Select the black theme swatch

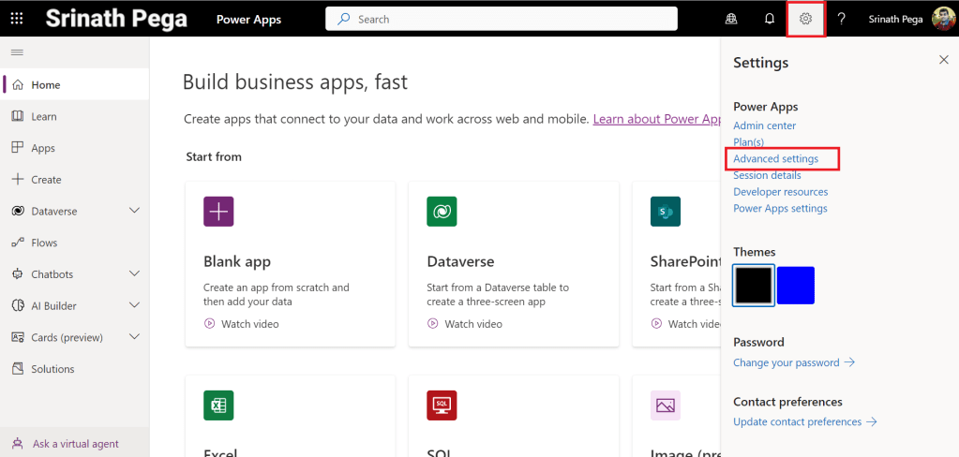pos(754,285)
